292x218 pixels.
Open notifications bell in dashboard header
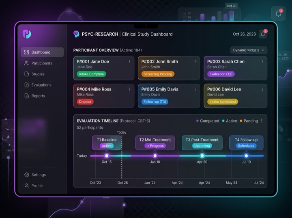263,34
